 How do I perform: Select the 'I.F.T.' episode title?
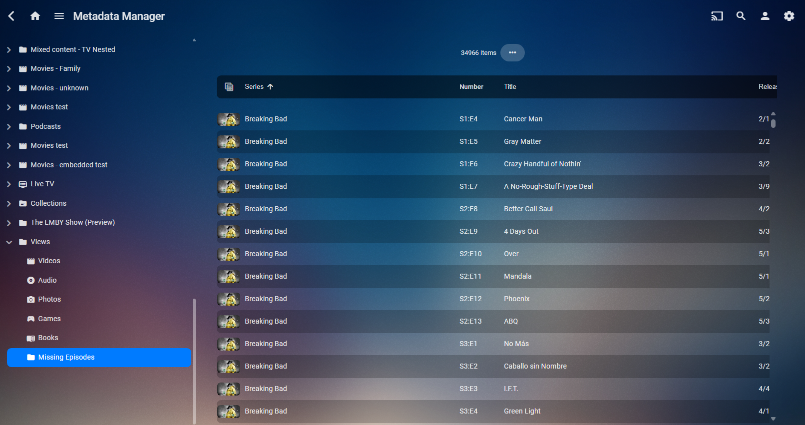(511, 389)
